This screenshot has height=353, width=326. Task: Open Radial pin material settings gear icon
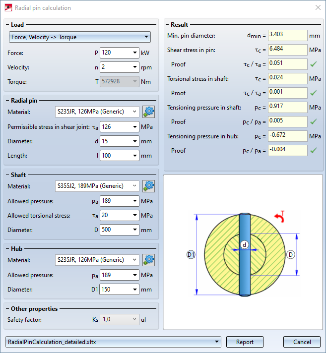148,112
